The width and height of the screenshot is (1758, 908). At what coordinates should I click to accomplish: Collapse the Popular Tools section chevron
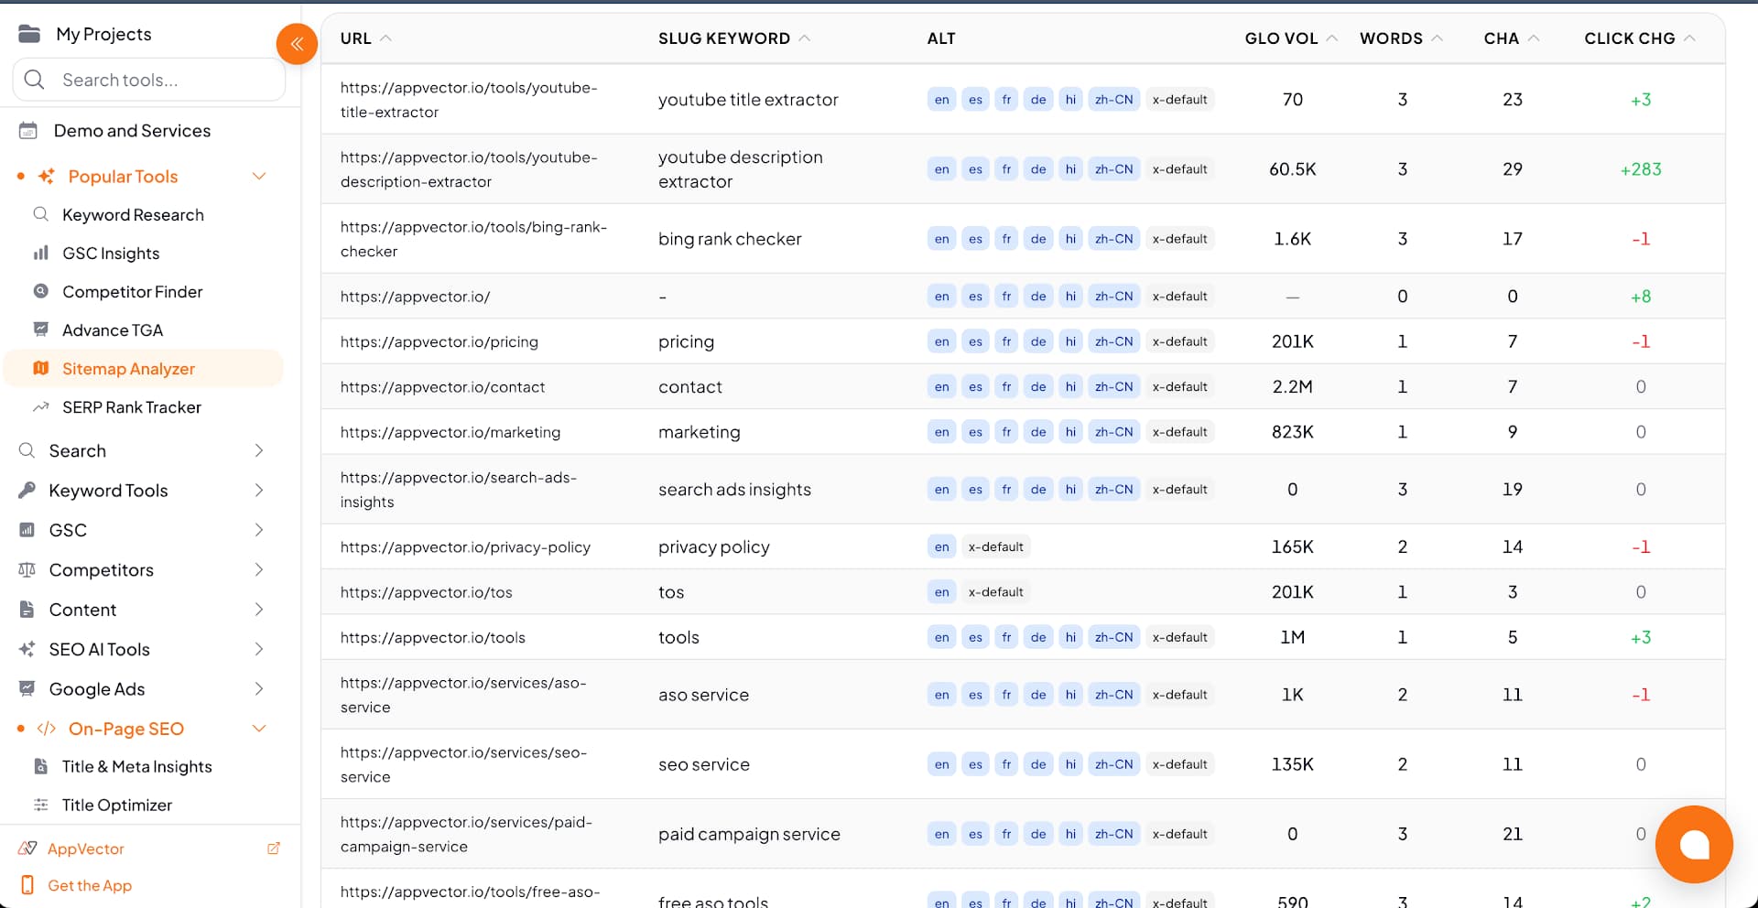point(259,176)
